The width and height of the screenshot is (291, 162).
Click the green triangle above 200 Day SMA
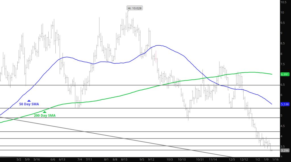pyautogui.click(x=44, y=112)
